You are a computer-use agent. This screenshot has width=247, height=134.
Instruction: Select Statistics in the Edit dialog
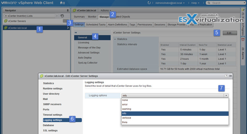[48, 83]
